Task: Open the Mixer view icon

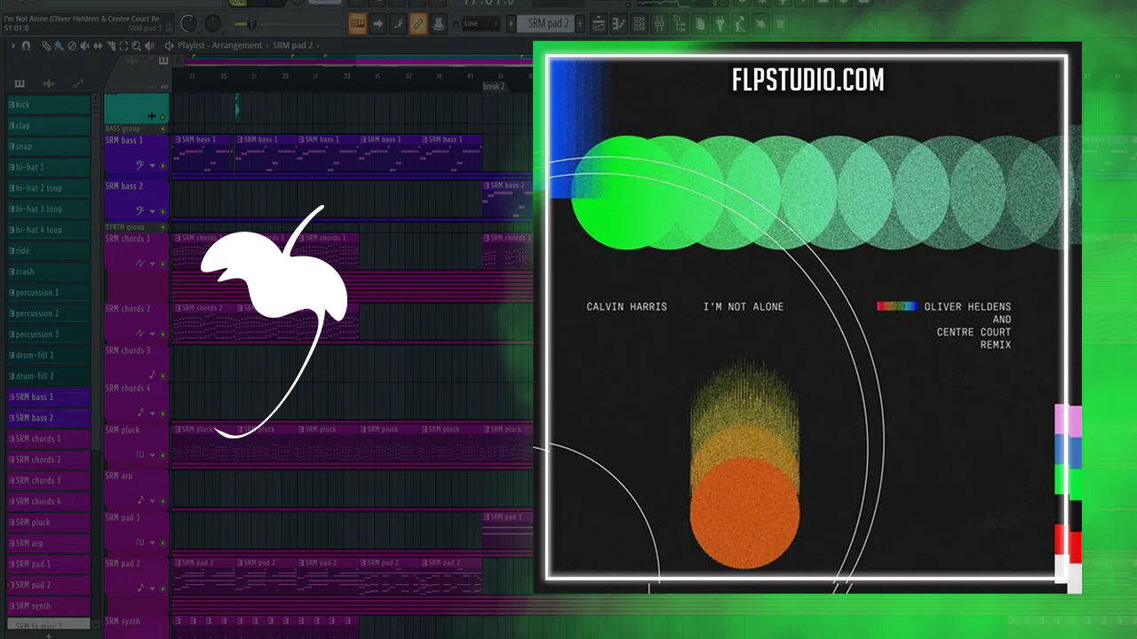Action: [659, 24]
